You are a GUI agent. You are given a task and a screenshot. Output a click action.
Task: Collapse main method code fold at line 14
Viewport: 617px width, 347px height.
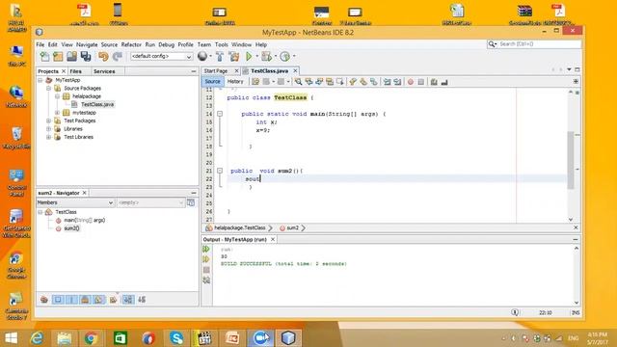click(x=220, y=114)
